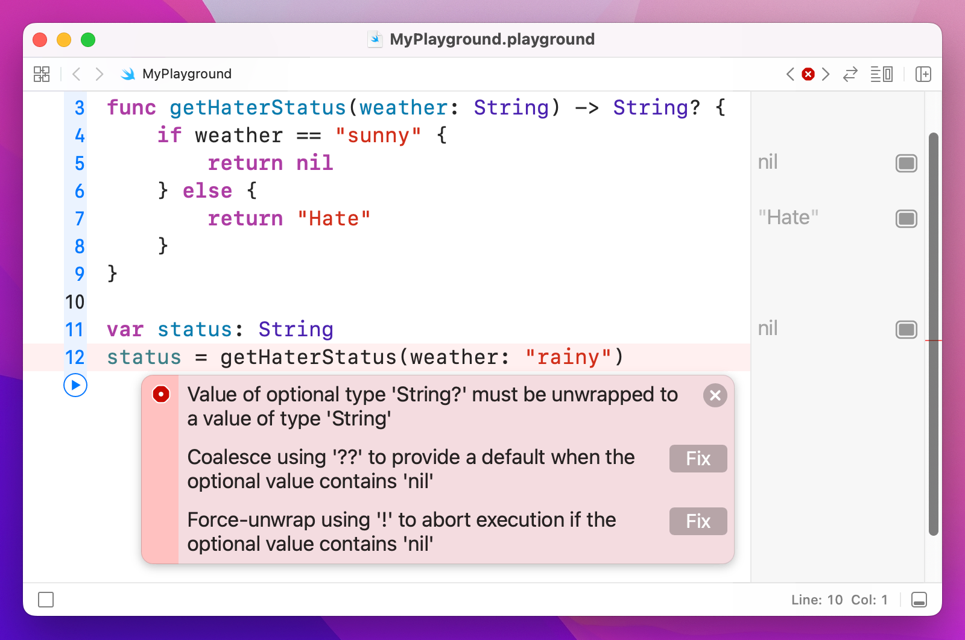
Task: Fix by coalescing with '??' operator
Action: tap(698, 459)
